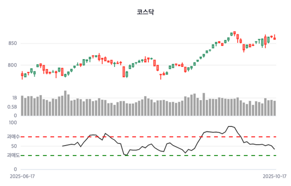Screen dimensions: 291x186
Task: Click the starting point of the RSI line
Action: [x=62, y=146]
